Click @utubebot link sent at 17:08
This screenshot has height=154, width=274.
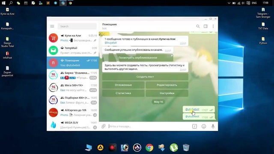click(192, 116)
